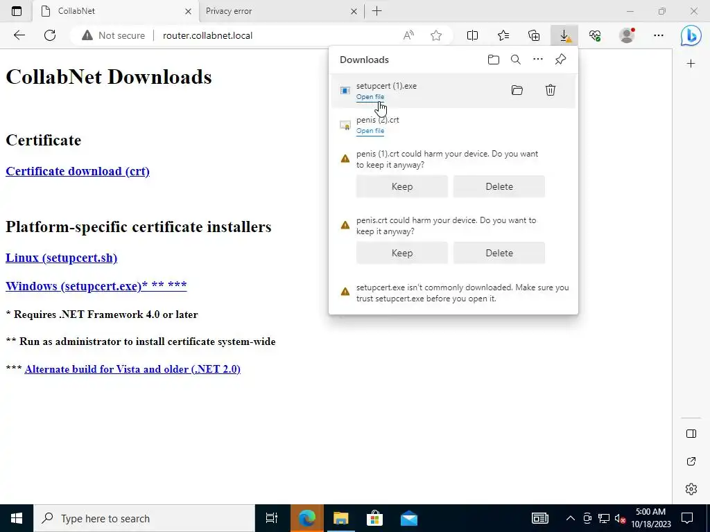Screen dimensions: 710x532
Task: Delete setupcert (1).exe with trash icon
Action: coord(550,90)
